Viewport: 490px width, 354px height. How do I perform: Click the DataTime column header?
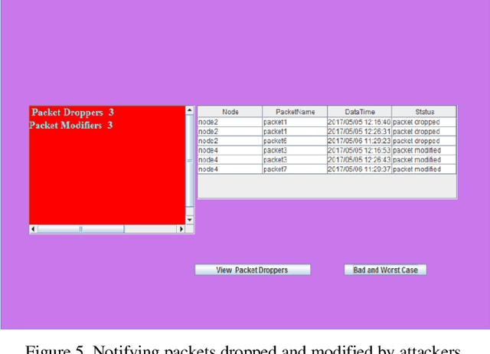(359, 112)
